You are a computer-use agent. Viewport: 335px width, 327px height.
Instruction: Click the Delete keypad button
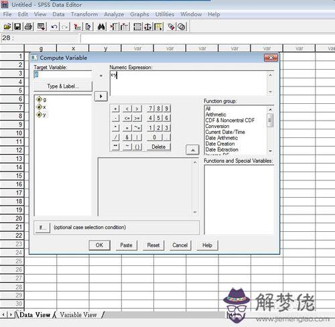[x=159, y=147]
